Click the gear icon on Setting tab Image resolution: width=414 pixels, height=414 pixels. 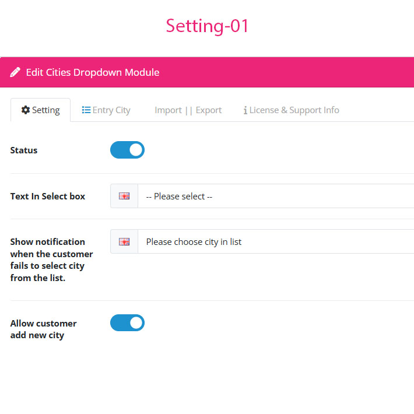(x=26, y=110)
